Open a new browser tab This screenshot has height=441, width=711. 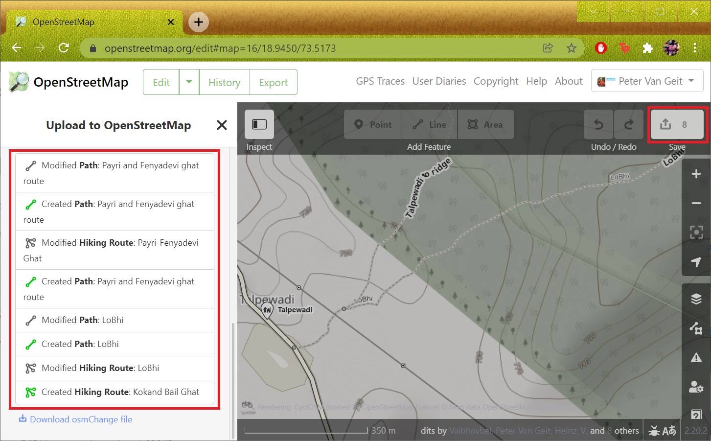(199, 22)
